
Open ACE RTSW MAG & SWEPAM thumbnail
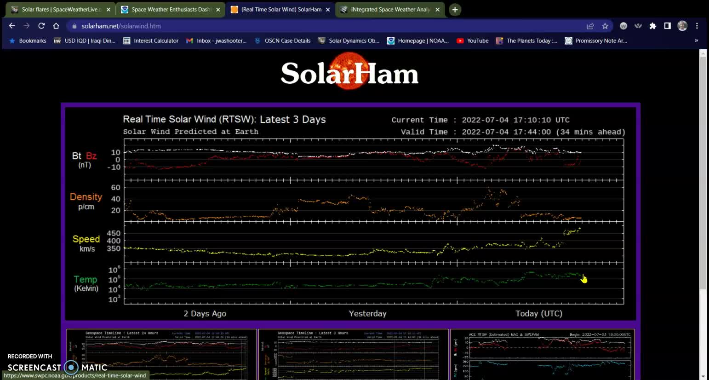(x=543, y=354)
